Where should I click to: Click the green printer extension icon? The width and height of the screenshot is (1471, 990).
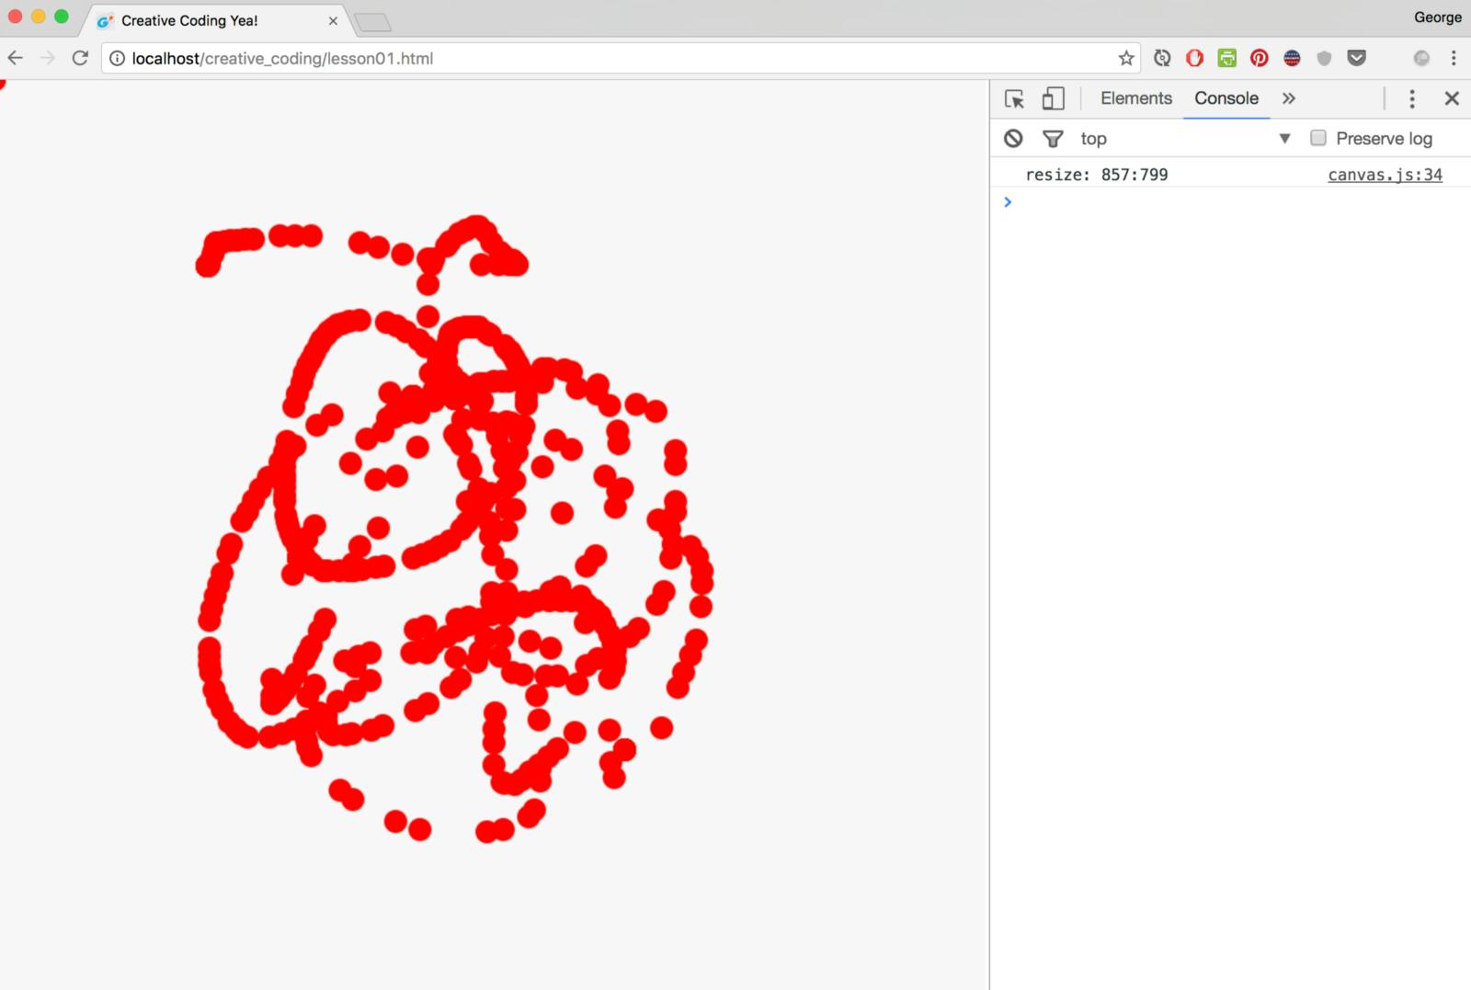(x=1227, y=59)
